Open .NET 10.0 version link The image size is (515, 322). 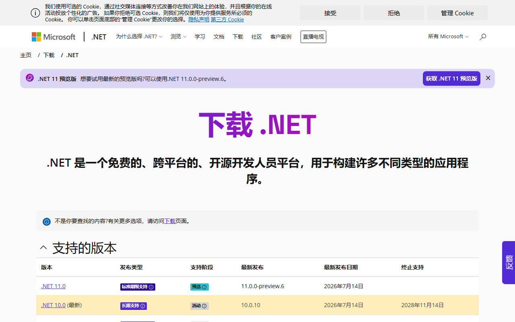[53, 305]
